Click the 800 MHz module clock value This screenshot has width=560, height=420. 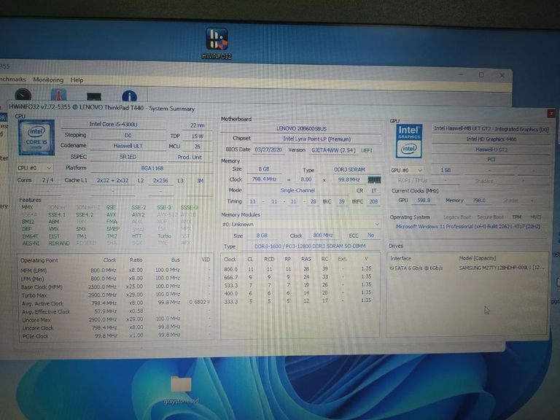coord(323,236)
